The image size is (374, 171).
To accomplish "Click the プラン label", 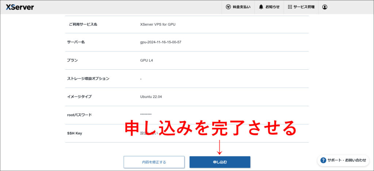I will [x=72, y=61].
